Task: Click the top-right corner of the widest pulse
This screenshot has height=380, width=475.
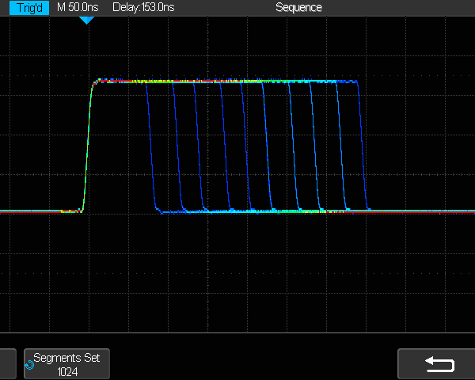Action: pyautogui.click(x=359, y=82)
